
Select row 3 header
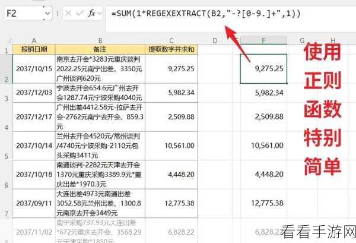click(7, 93)
